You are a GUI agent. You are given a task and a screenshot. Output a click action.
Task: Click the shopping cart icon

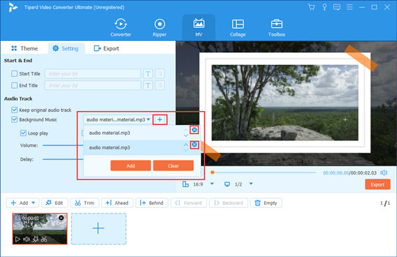[312, 7]
